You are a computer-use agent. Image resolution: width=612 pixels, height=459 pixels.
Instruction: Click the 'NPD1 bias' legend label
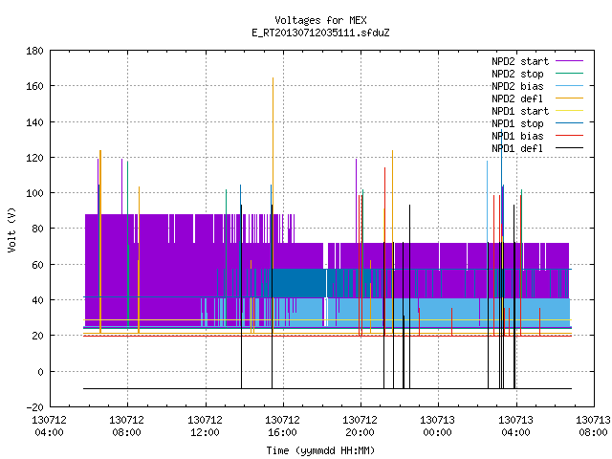click(517, 136)
